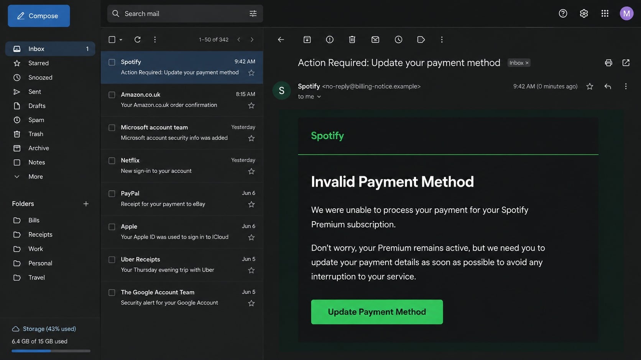The height and width of the screenshot is (360, 641).
Task: Open the Uber Receipts email
Action: 182,265
